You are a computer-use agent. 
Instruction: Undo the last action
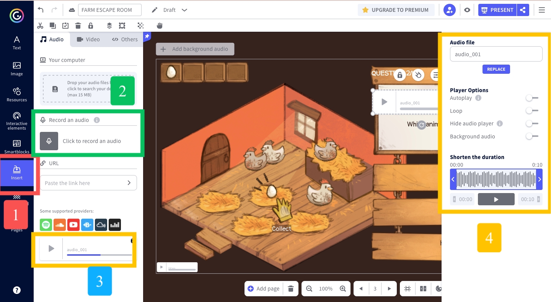(41, 10)
